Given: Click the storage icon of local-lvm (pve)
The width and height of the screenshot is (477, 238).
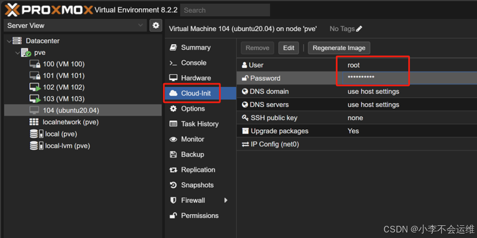Looking at the screenshot, I should pos(36,146).
